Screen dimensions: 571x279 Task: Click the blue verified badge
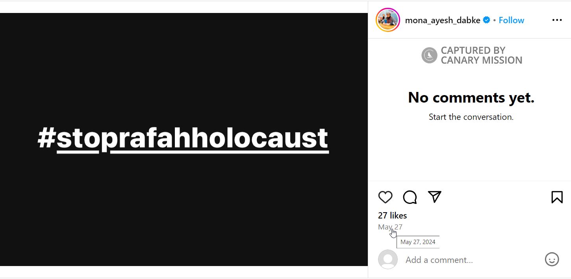[x=487, y=20]
